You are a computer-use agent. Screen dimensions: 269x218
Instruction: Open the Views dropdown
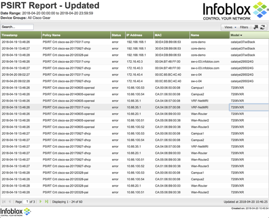[230, 27]
